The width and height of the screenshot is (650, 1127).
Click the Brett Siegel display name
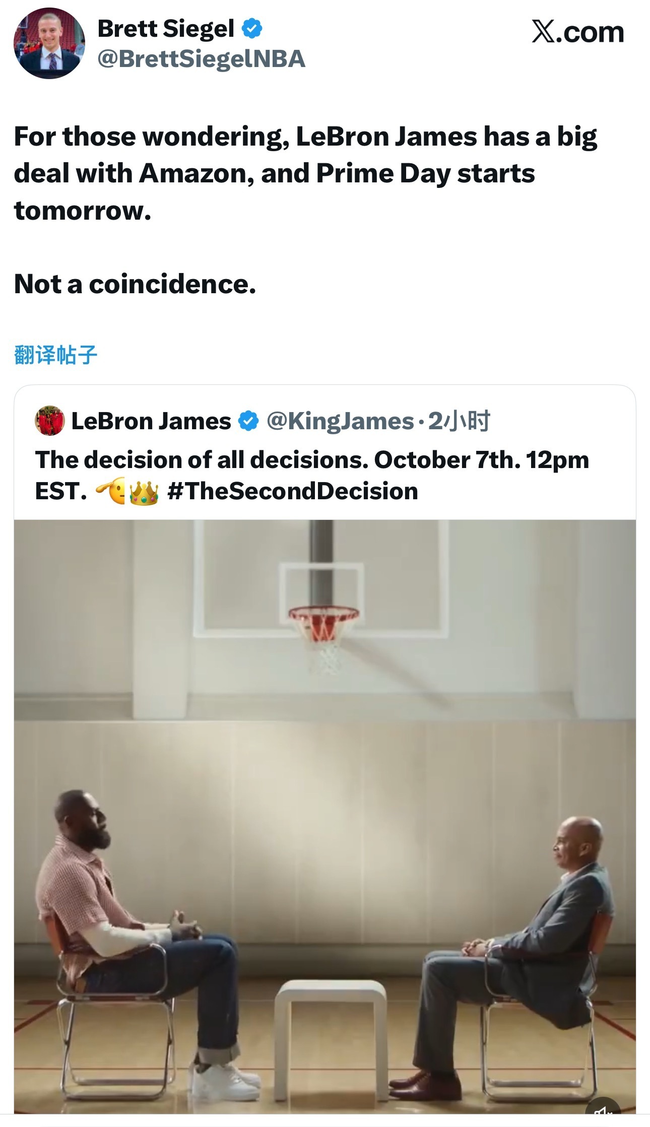[x=166, y=29]
